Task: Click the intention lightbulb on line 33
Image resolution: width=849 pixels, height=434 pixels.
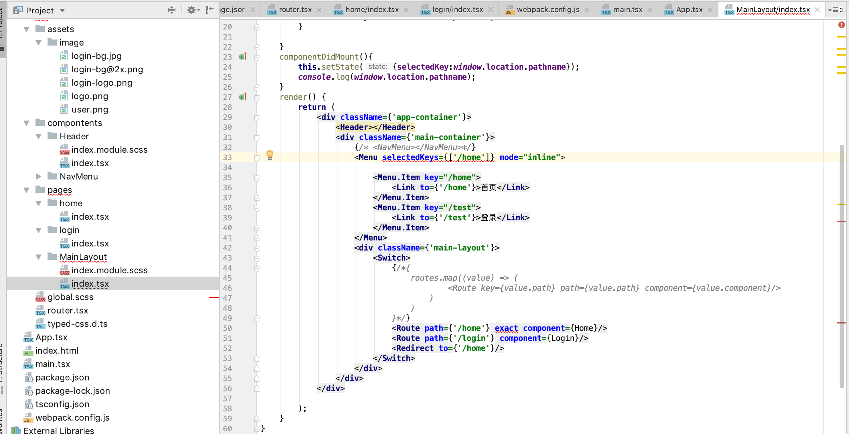Action: click(270, 155)
